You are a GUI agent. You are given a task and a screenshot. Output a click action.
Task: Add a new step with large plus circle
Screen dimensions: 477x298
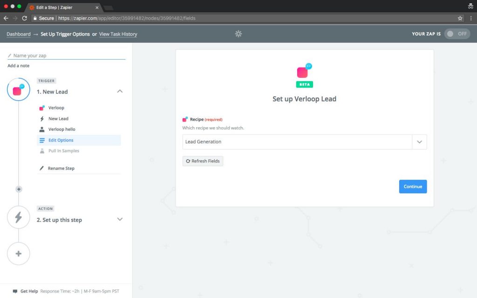[x=19, y=254]
